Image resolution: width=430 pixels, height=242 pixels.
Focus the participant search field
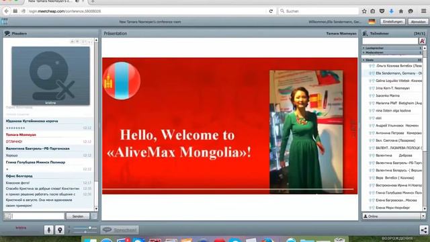point(390,41)
